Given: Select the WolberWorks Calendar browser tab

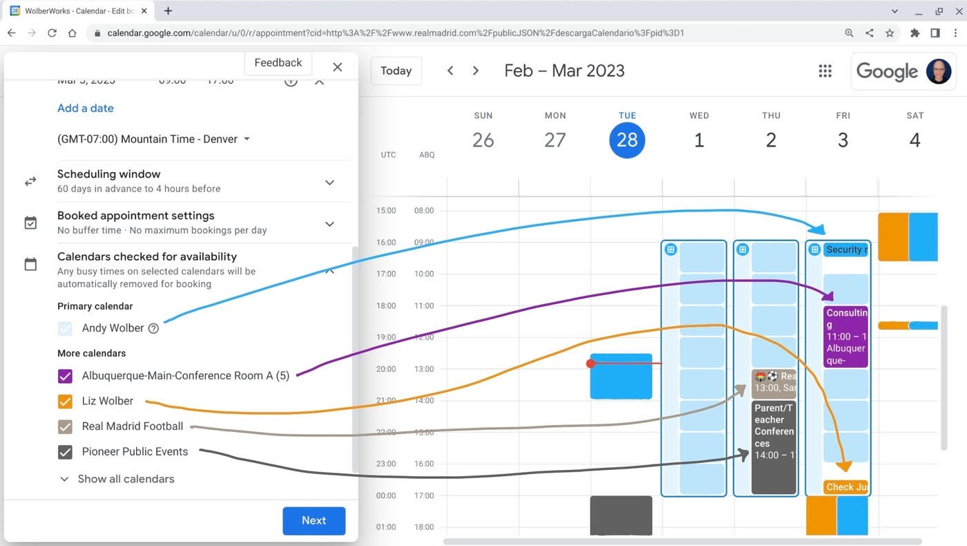Looking at the screenshot, I should coord(76,10).
